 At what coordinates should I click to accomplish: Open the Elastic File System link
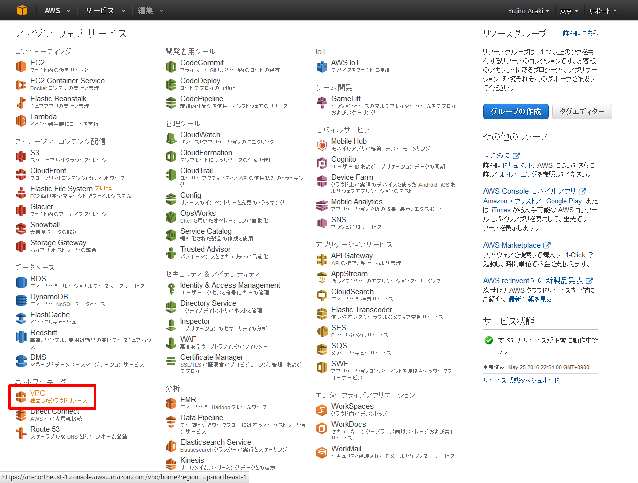point(61,189)
